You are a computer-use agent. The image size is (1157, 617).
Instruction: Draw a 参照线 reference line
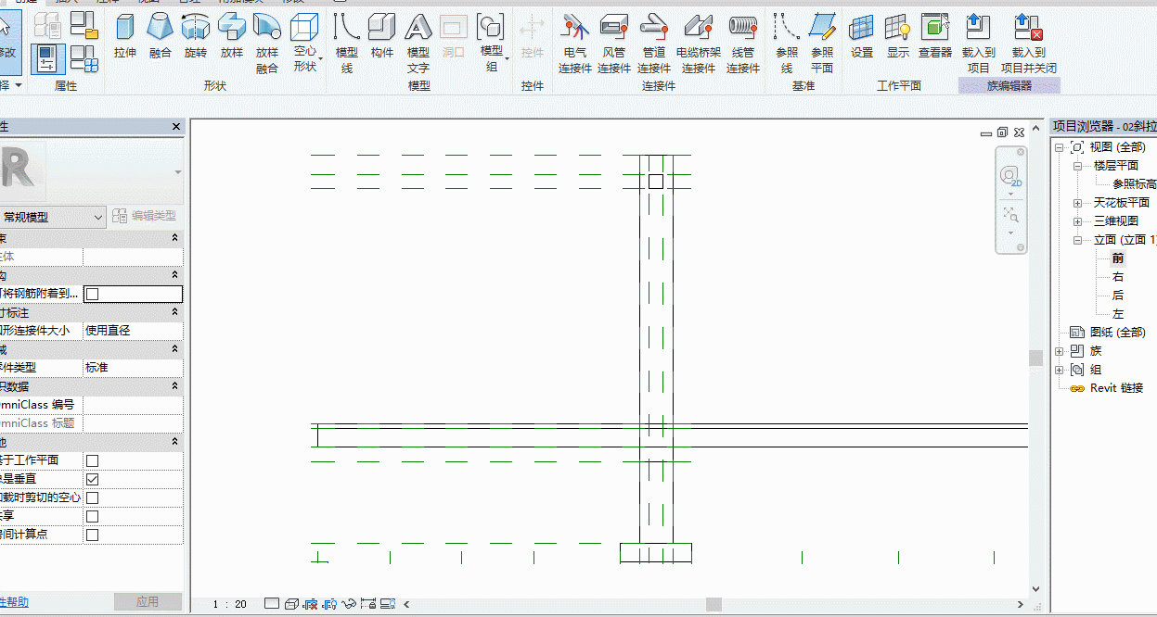coord(787,44)
